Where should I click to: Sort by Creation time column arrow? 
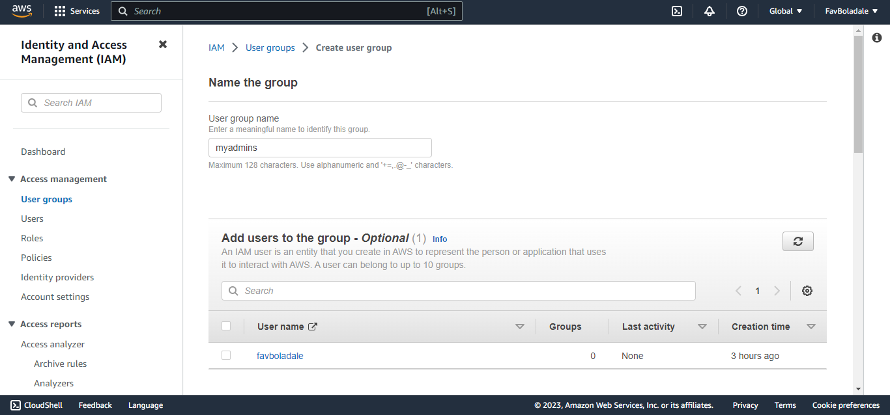tap(811, 327)
